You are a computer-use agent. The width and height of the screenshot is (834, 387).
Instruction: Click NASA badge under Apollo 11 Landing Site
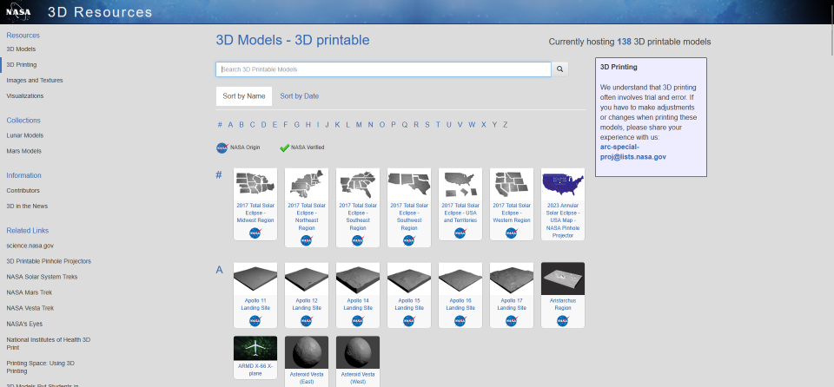point(255,320)
